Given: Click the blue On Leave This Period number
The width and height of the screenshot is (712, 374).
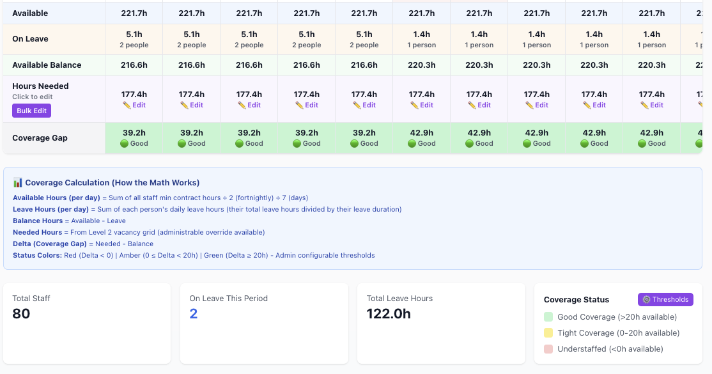Looking at the screenshot, I should click(x=194, y=314).
